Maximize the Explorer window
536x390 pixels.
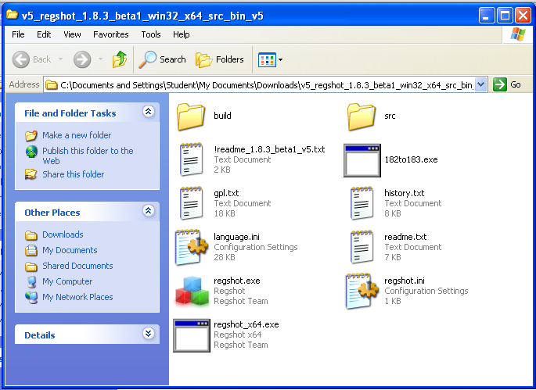coord(505,15)
